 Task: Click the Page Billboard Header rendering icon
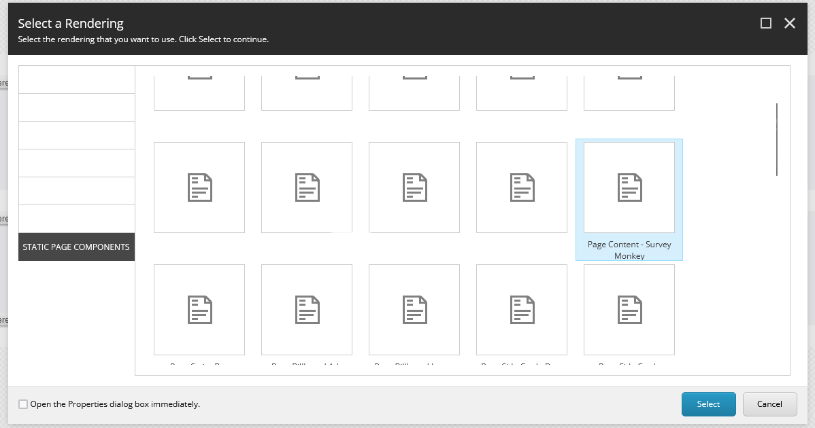tap(414, 310)
